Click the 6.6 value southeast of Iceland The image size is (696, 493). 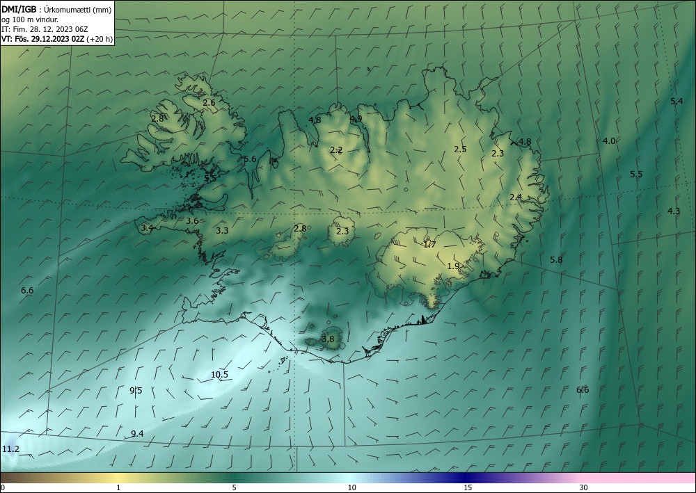[583, 389]
